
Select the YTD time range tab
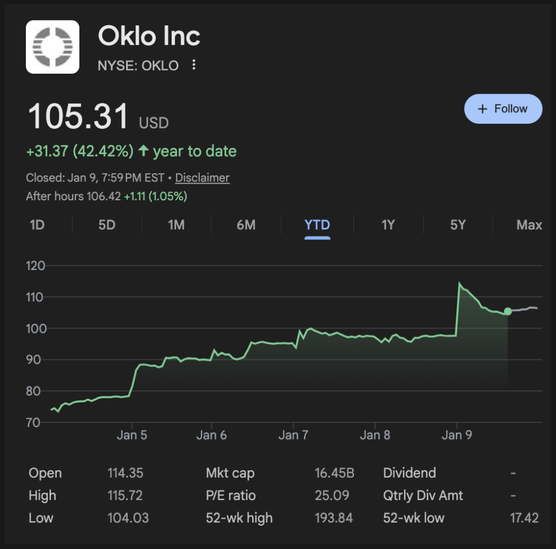pos(317,225)
